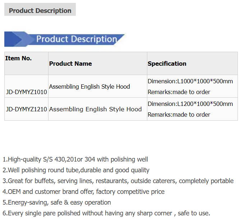Screen dimensions: 244x219
Task: Click the blue Product Description banner
Action: [64, 39]
